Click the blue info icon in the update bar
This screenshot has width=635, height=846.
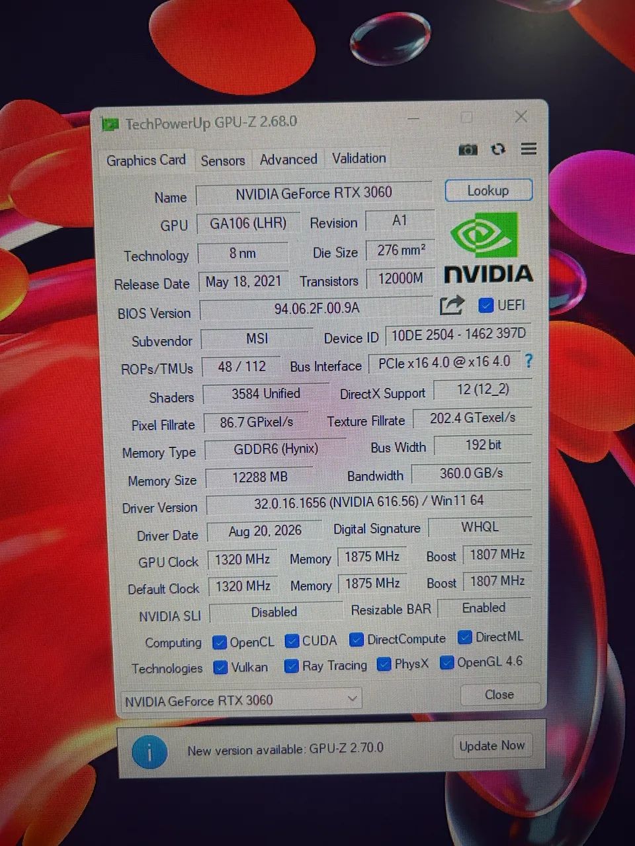[x=149, y=752]
